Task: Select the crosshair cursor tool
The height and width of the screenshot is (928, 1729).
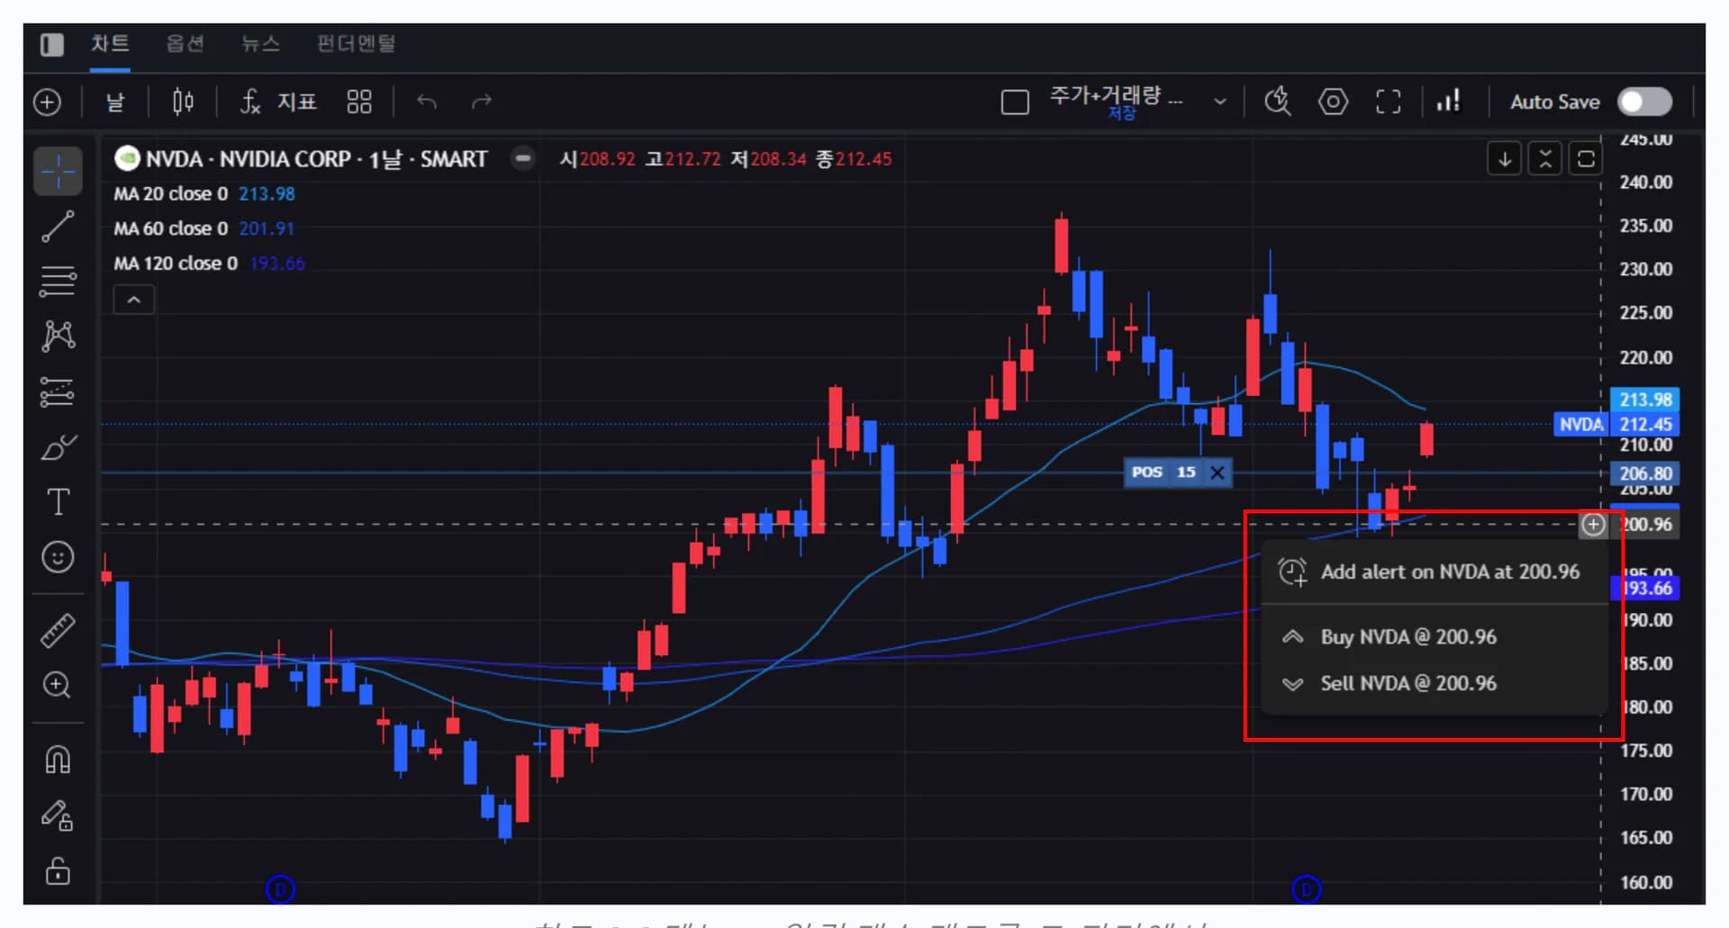Action: point(58,171)
